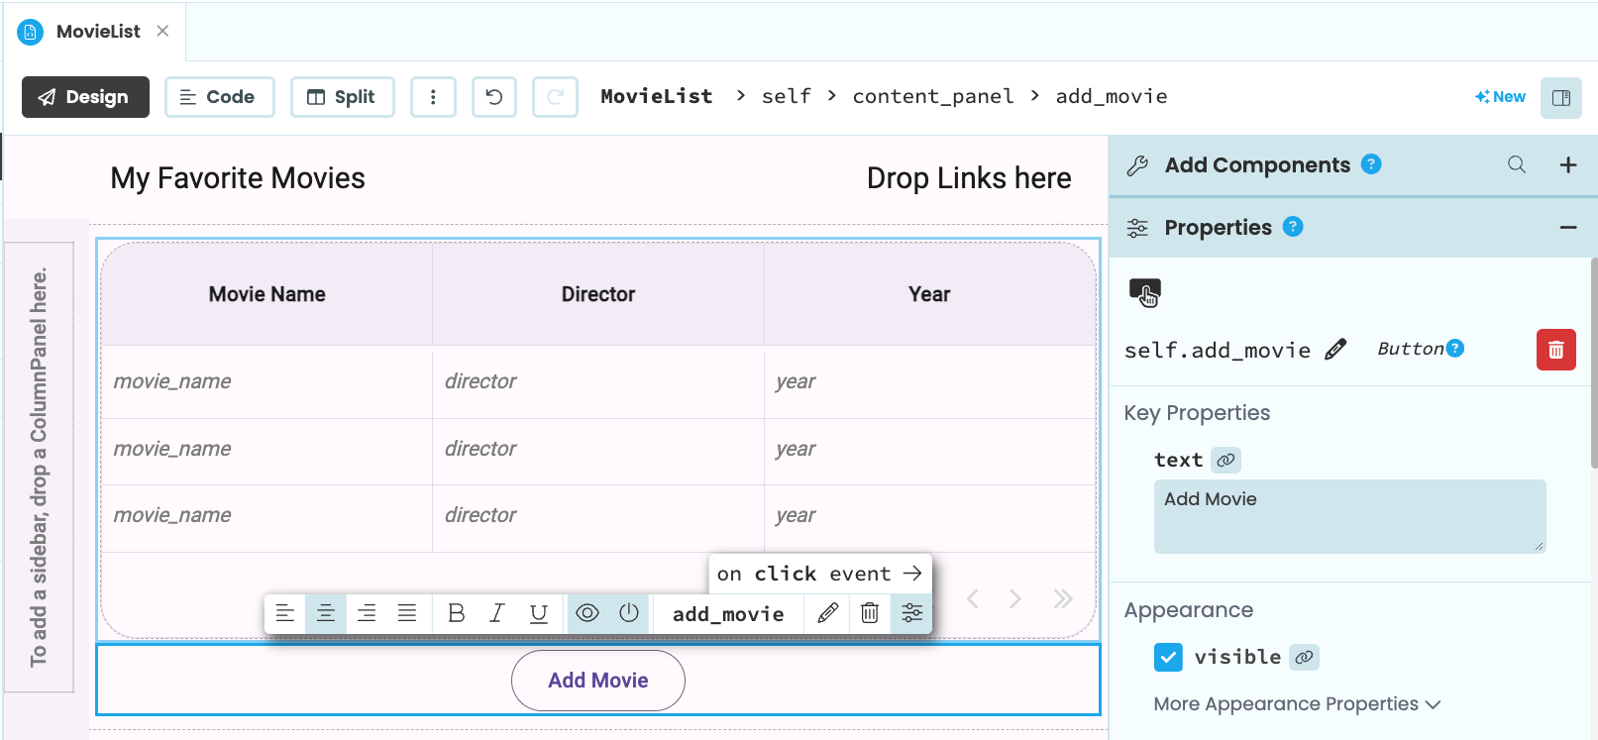Select the first row movie_name cell
This screenshot has height=740, width=1598.
point(266,381)
